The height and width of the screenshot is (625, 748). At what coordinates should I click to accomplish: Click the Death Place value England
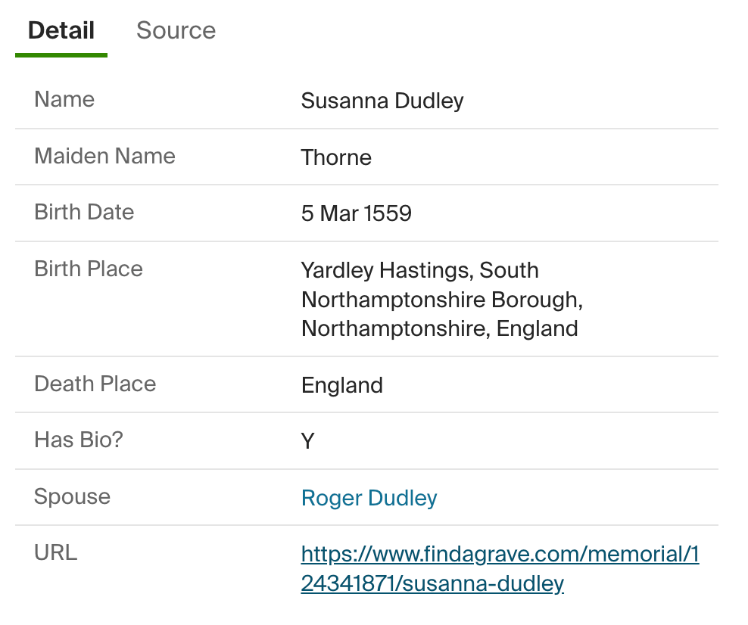coord(341,385)
